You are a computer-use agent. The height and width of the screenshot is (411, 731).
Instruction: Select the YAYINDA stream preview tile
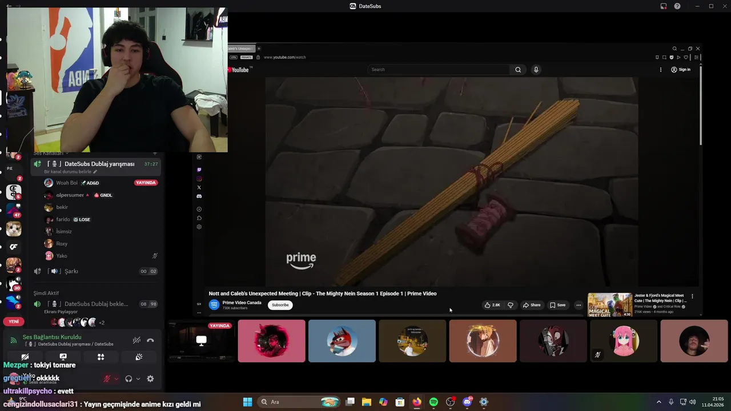pyautogui.click(x=201, y=341)
